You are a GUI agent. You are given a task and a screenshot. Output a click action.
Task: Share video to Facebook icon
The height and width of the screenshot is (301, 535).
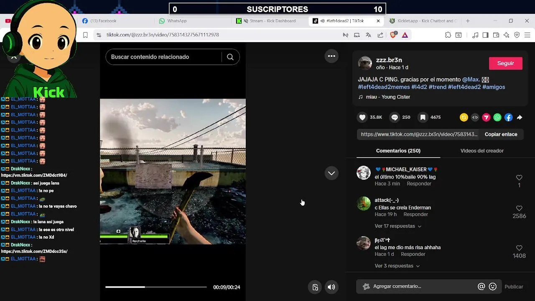pyautogui.click(x=508, y=117)
